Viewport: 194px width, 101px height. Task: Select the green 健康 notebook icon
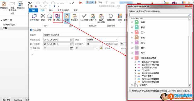point(136,22)
